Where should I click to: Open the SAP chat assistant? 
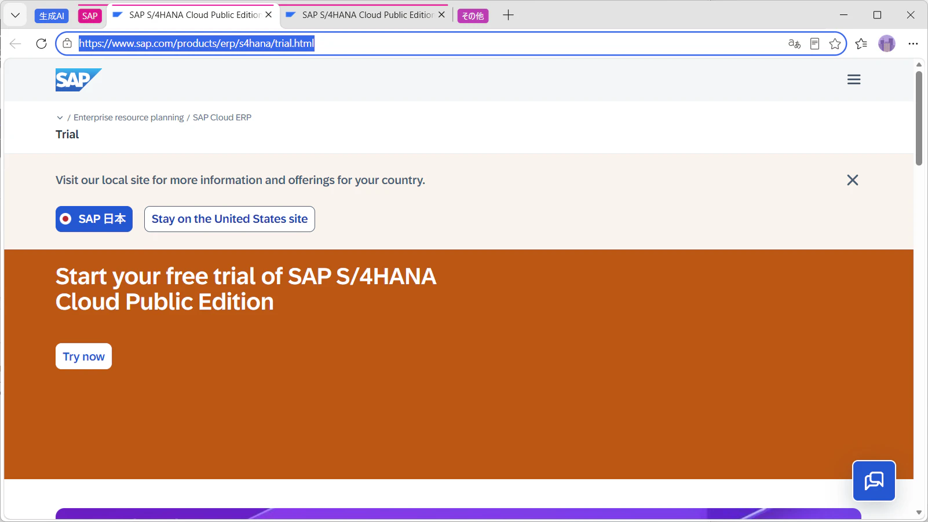pos(874,481)
